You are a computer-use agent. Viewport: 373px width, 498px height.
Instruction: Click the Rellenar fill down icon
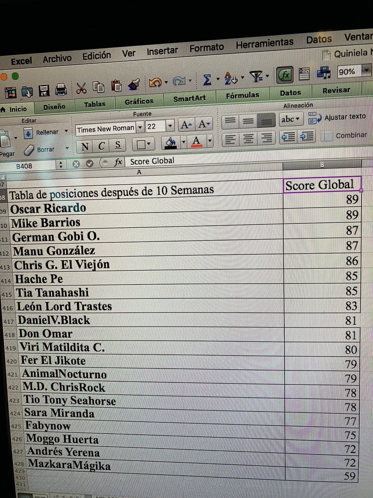click(x=28, y=133)
